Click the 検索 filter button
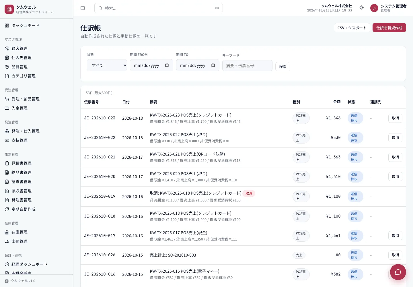Viewport: 413px width, 287px height. pos(283,67)
